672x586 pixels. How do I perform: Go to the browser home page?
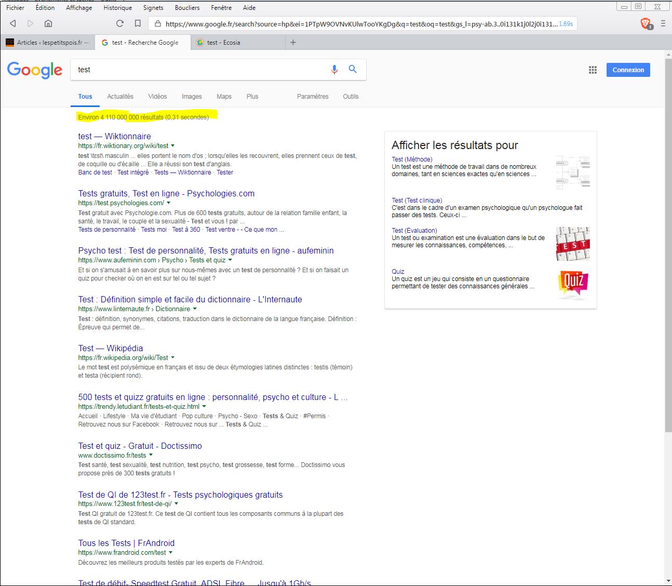pyautogui.click(x=48, y=23)
